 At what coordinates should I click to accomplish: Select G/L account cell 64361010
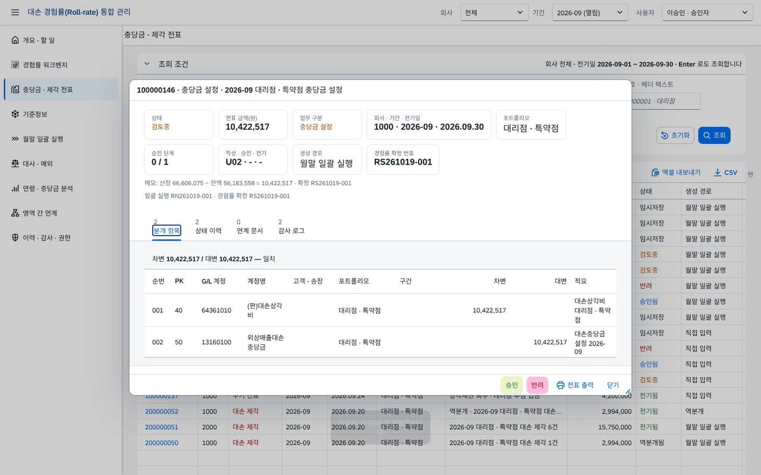(x=216, y=311)
